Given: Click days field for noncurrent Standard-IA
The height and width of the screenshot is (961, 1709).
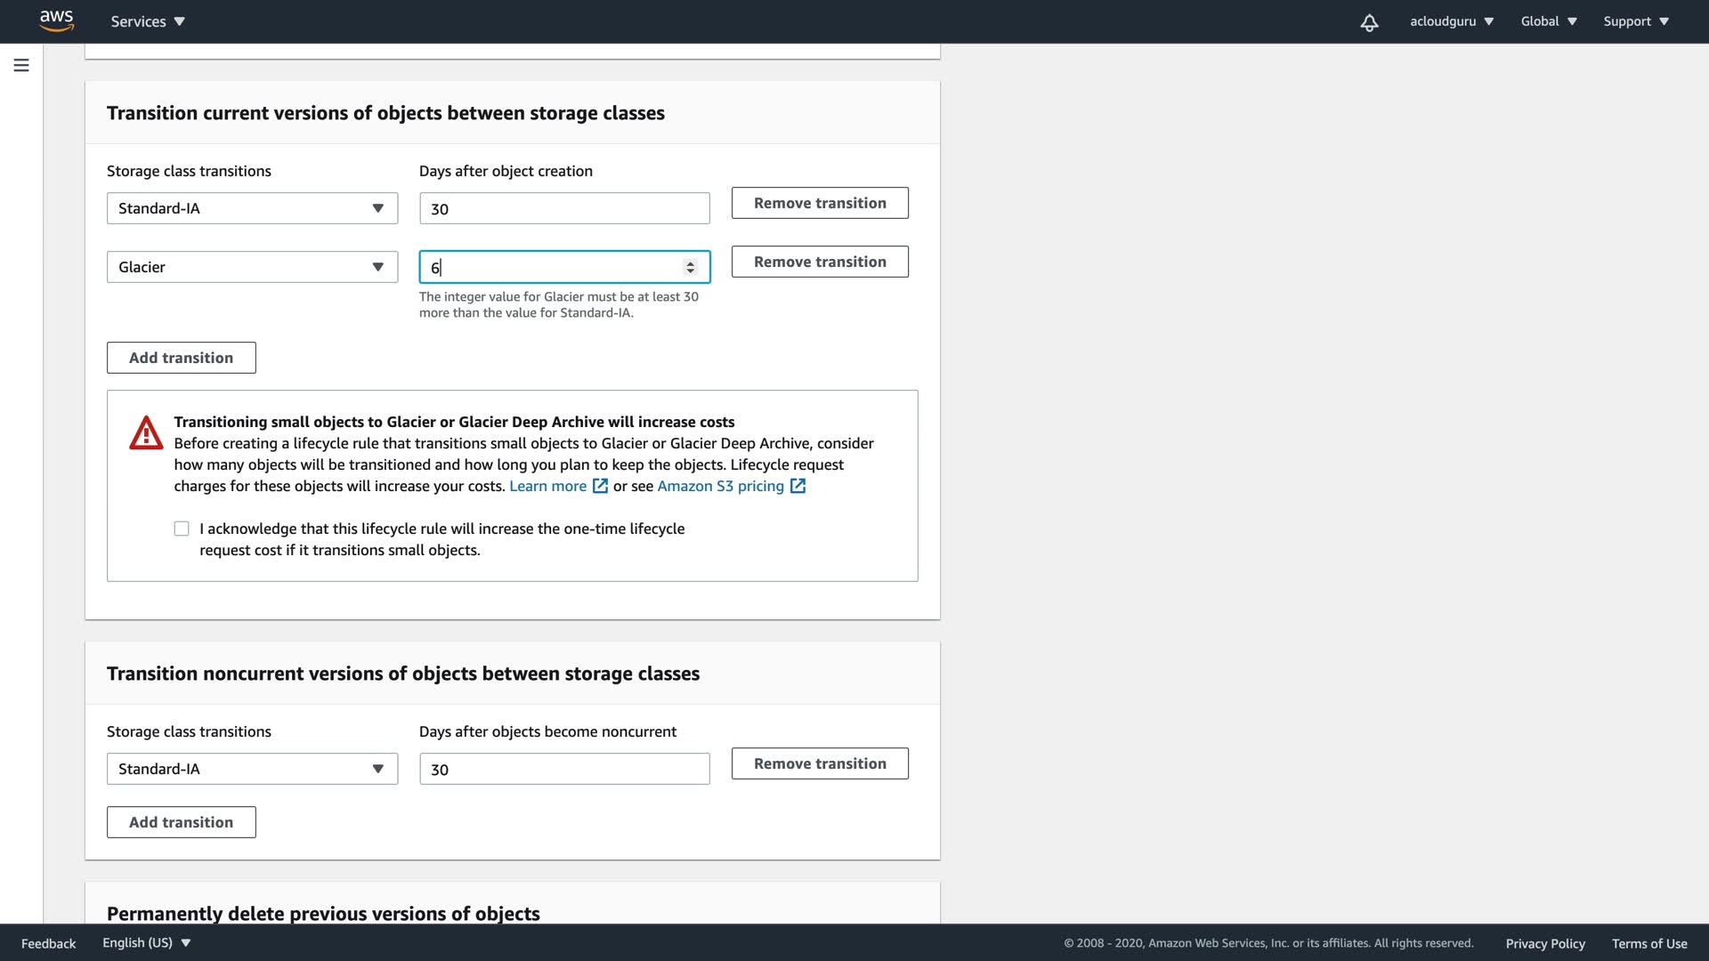Looking at the screenshot, I should 564,769.
